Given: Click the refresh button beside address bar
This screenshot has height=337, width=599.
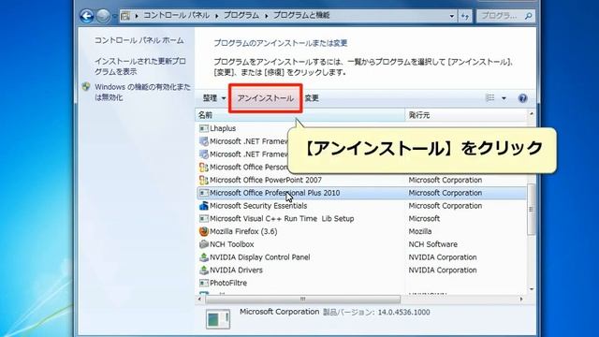Looking at the screenshot, I should [465, 16].
